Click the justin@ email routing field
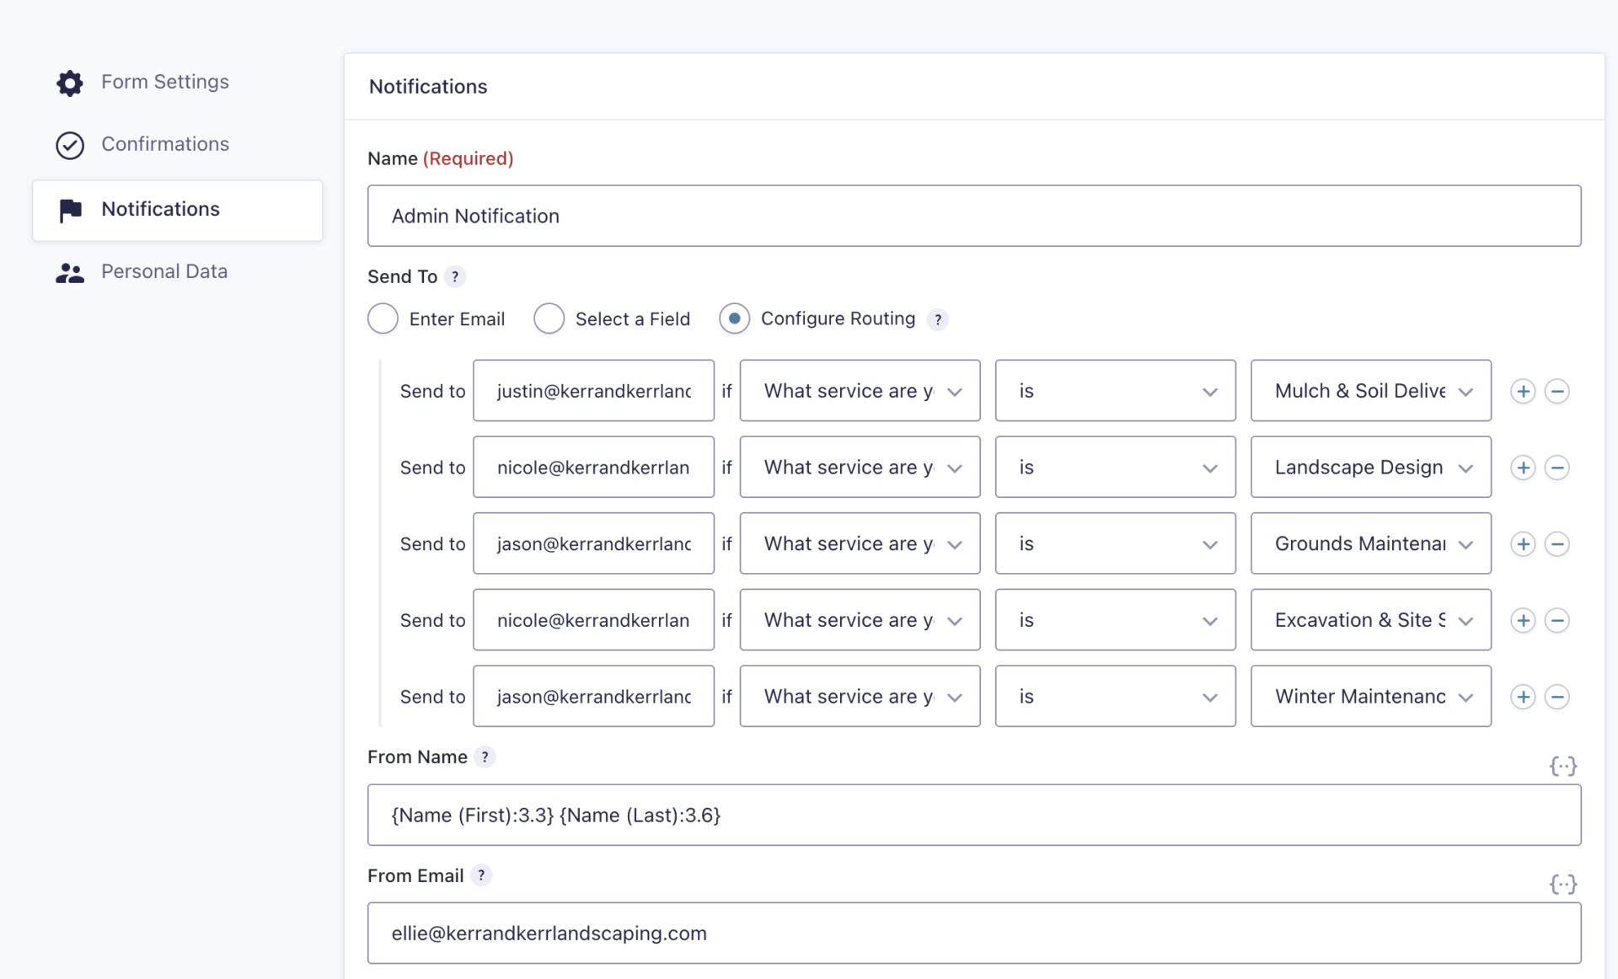 tap(593, 391)
